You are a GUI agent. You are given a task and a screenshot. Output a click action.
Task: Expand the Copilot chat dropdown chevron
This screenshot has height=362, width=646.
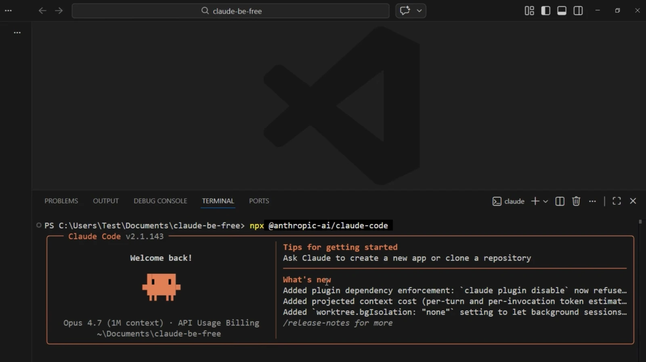pyautogui.click(x=419, y=11)
